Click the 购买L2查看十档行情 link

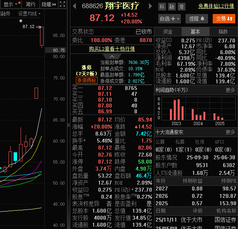click(x=112, y=49)
